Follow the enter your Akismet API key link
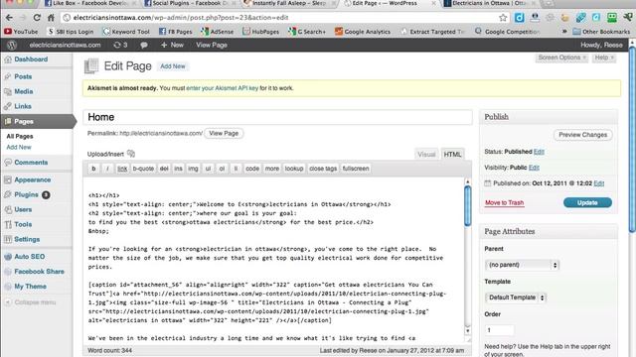 click(223, 88)
